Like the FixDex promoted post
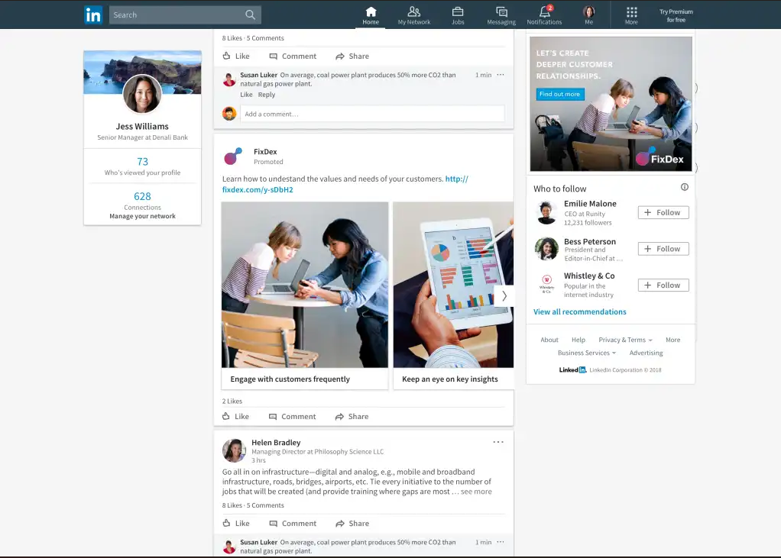The width and height of the screenshot is (781, 558). coord(235,416)
